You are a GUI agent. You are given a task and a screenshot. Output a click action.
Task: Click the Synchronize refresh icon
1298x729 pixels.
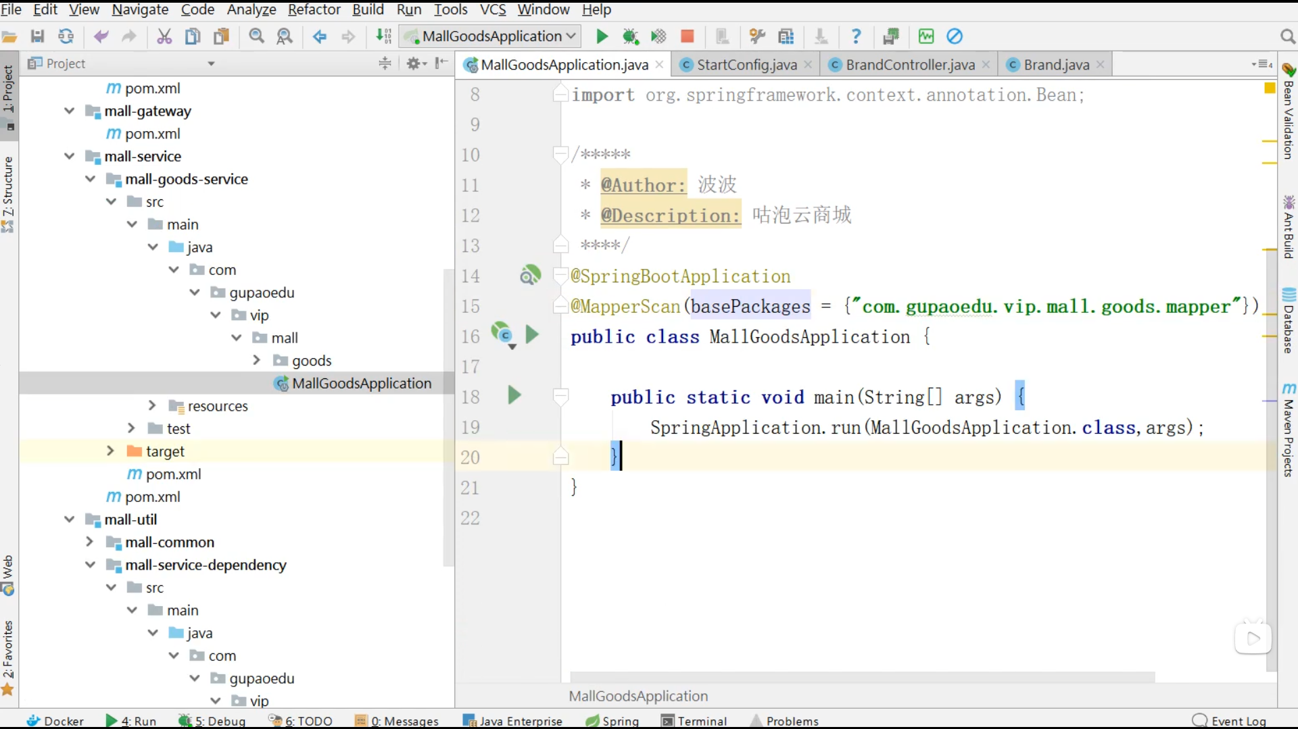(x=66, y=36)
